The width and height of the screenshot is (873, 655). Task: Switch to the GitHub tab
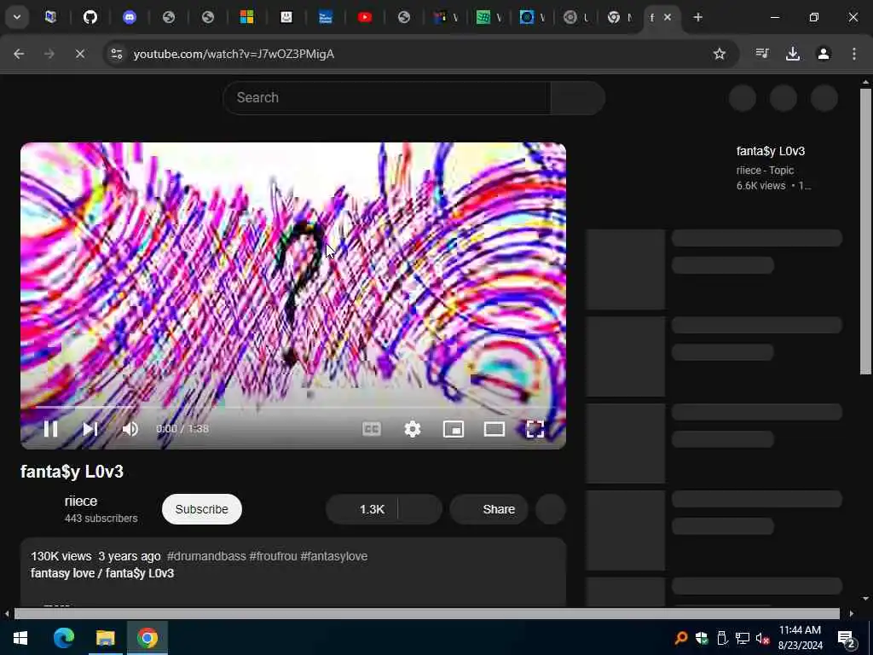[90, 17]
